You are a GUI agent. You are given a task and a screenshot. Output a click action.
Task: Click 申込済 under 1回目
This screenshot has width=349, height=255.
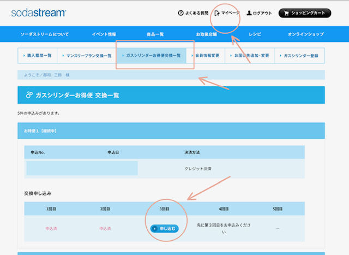click(x=51, y=228)
